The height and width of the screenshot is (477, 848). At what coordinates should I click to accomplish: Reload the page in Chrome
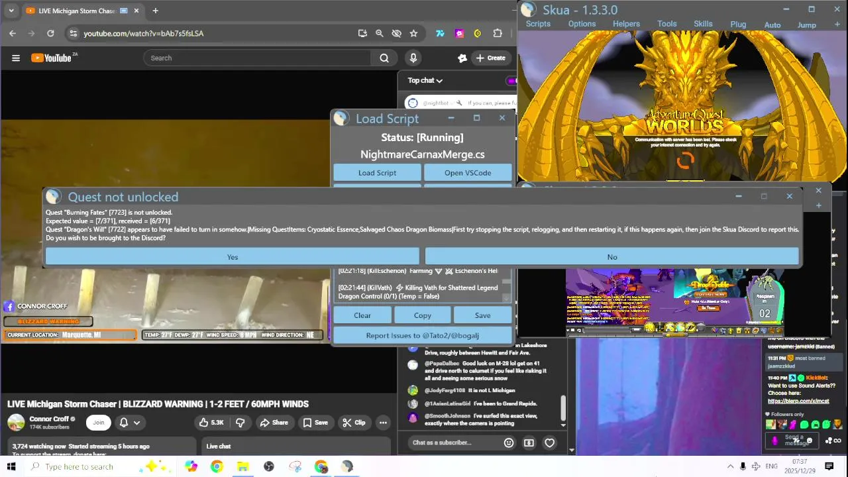(x=50, y=33)
